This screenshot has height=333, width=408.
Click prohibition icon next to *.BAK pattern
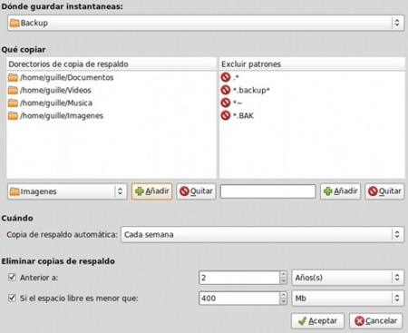226,115
